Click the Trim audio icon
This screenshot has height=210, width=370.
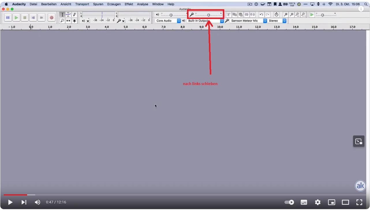247,14
